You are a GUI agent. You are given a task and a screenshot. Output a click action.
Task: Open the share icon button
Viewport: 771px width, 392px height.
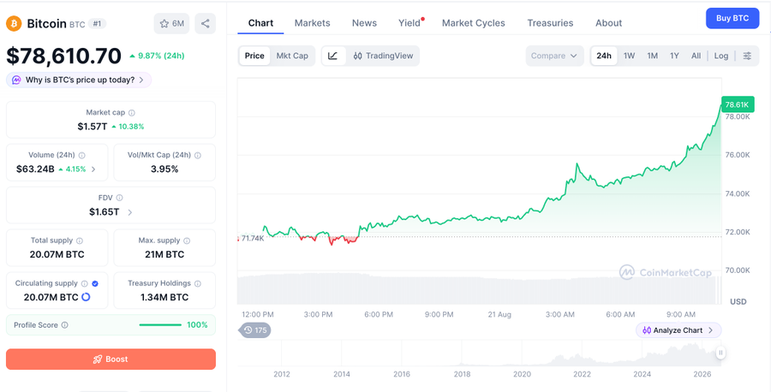point(205,24)
